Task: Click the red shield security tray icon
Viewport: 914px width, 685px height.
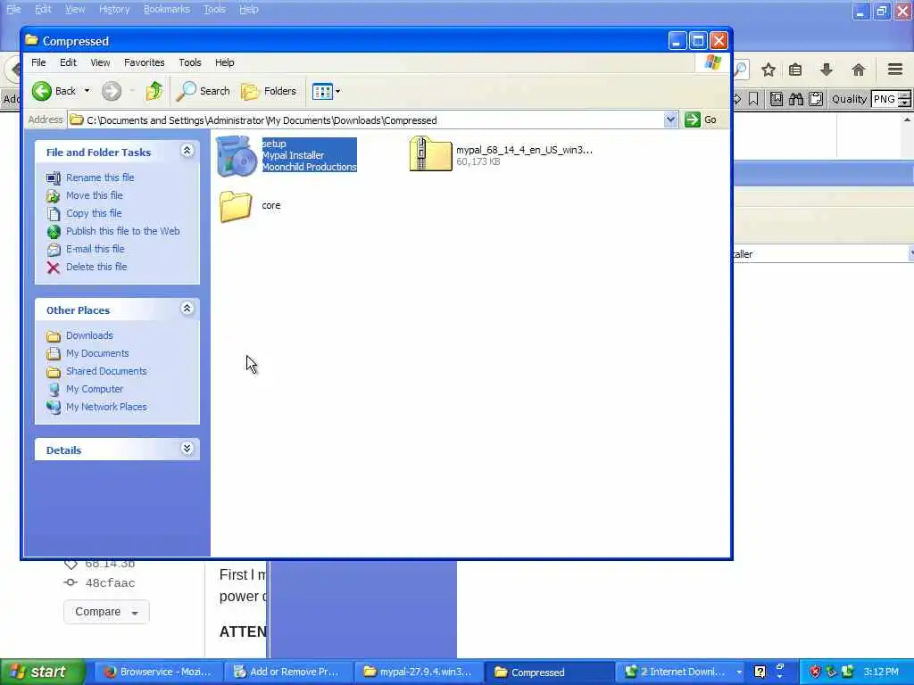Action: (815, 672)
